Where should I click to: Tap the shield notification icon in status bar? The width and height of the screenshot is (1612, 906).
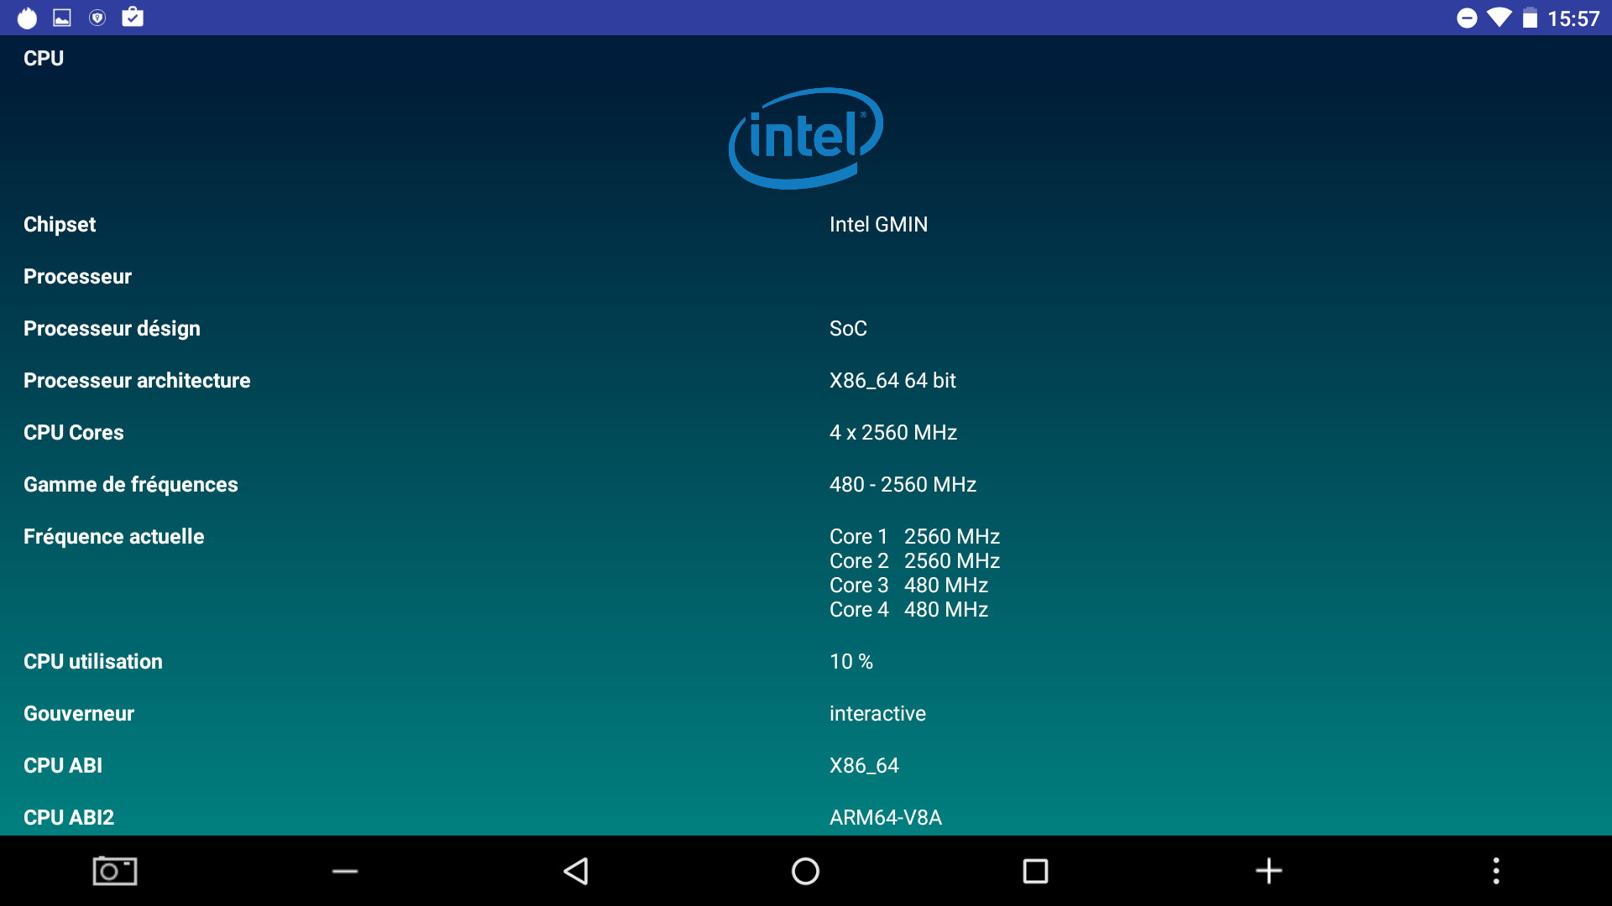[x=97, y=18]
